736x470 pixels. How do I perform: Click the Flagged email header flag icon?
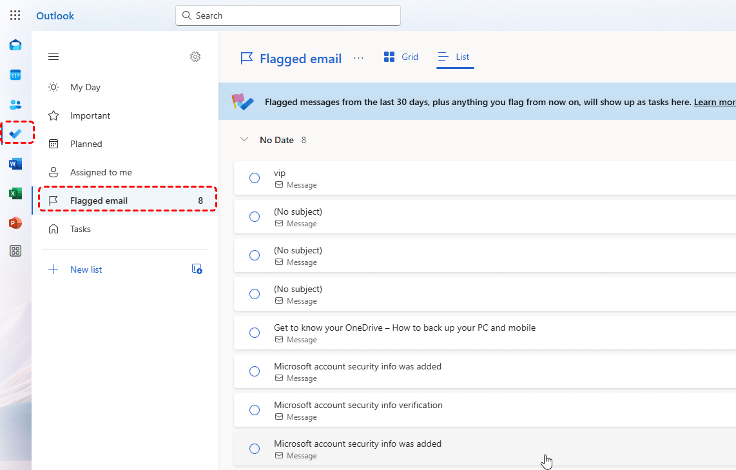pyautogui.click(x=246, y=58)
